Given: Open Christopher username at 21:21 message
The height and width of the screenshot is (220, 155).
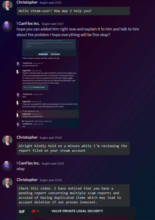Looking at the screenshot, I should [x=27, y=2].
